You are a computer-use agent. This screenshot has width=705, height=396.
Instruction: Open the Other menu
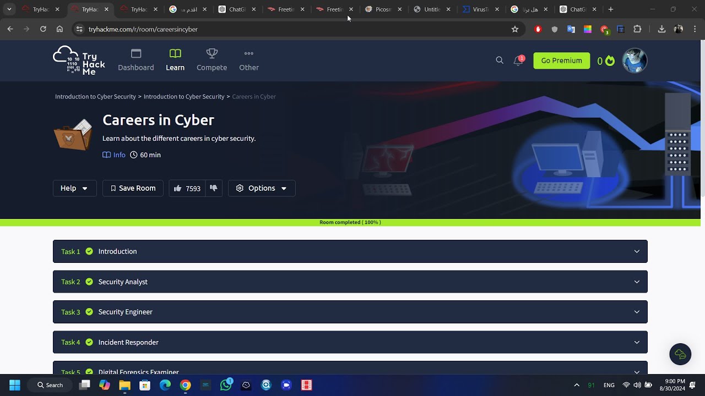(x=249, y=61)
